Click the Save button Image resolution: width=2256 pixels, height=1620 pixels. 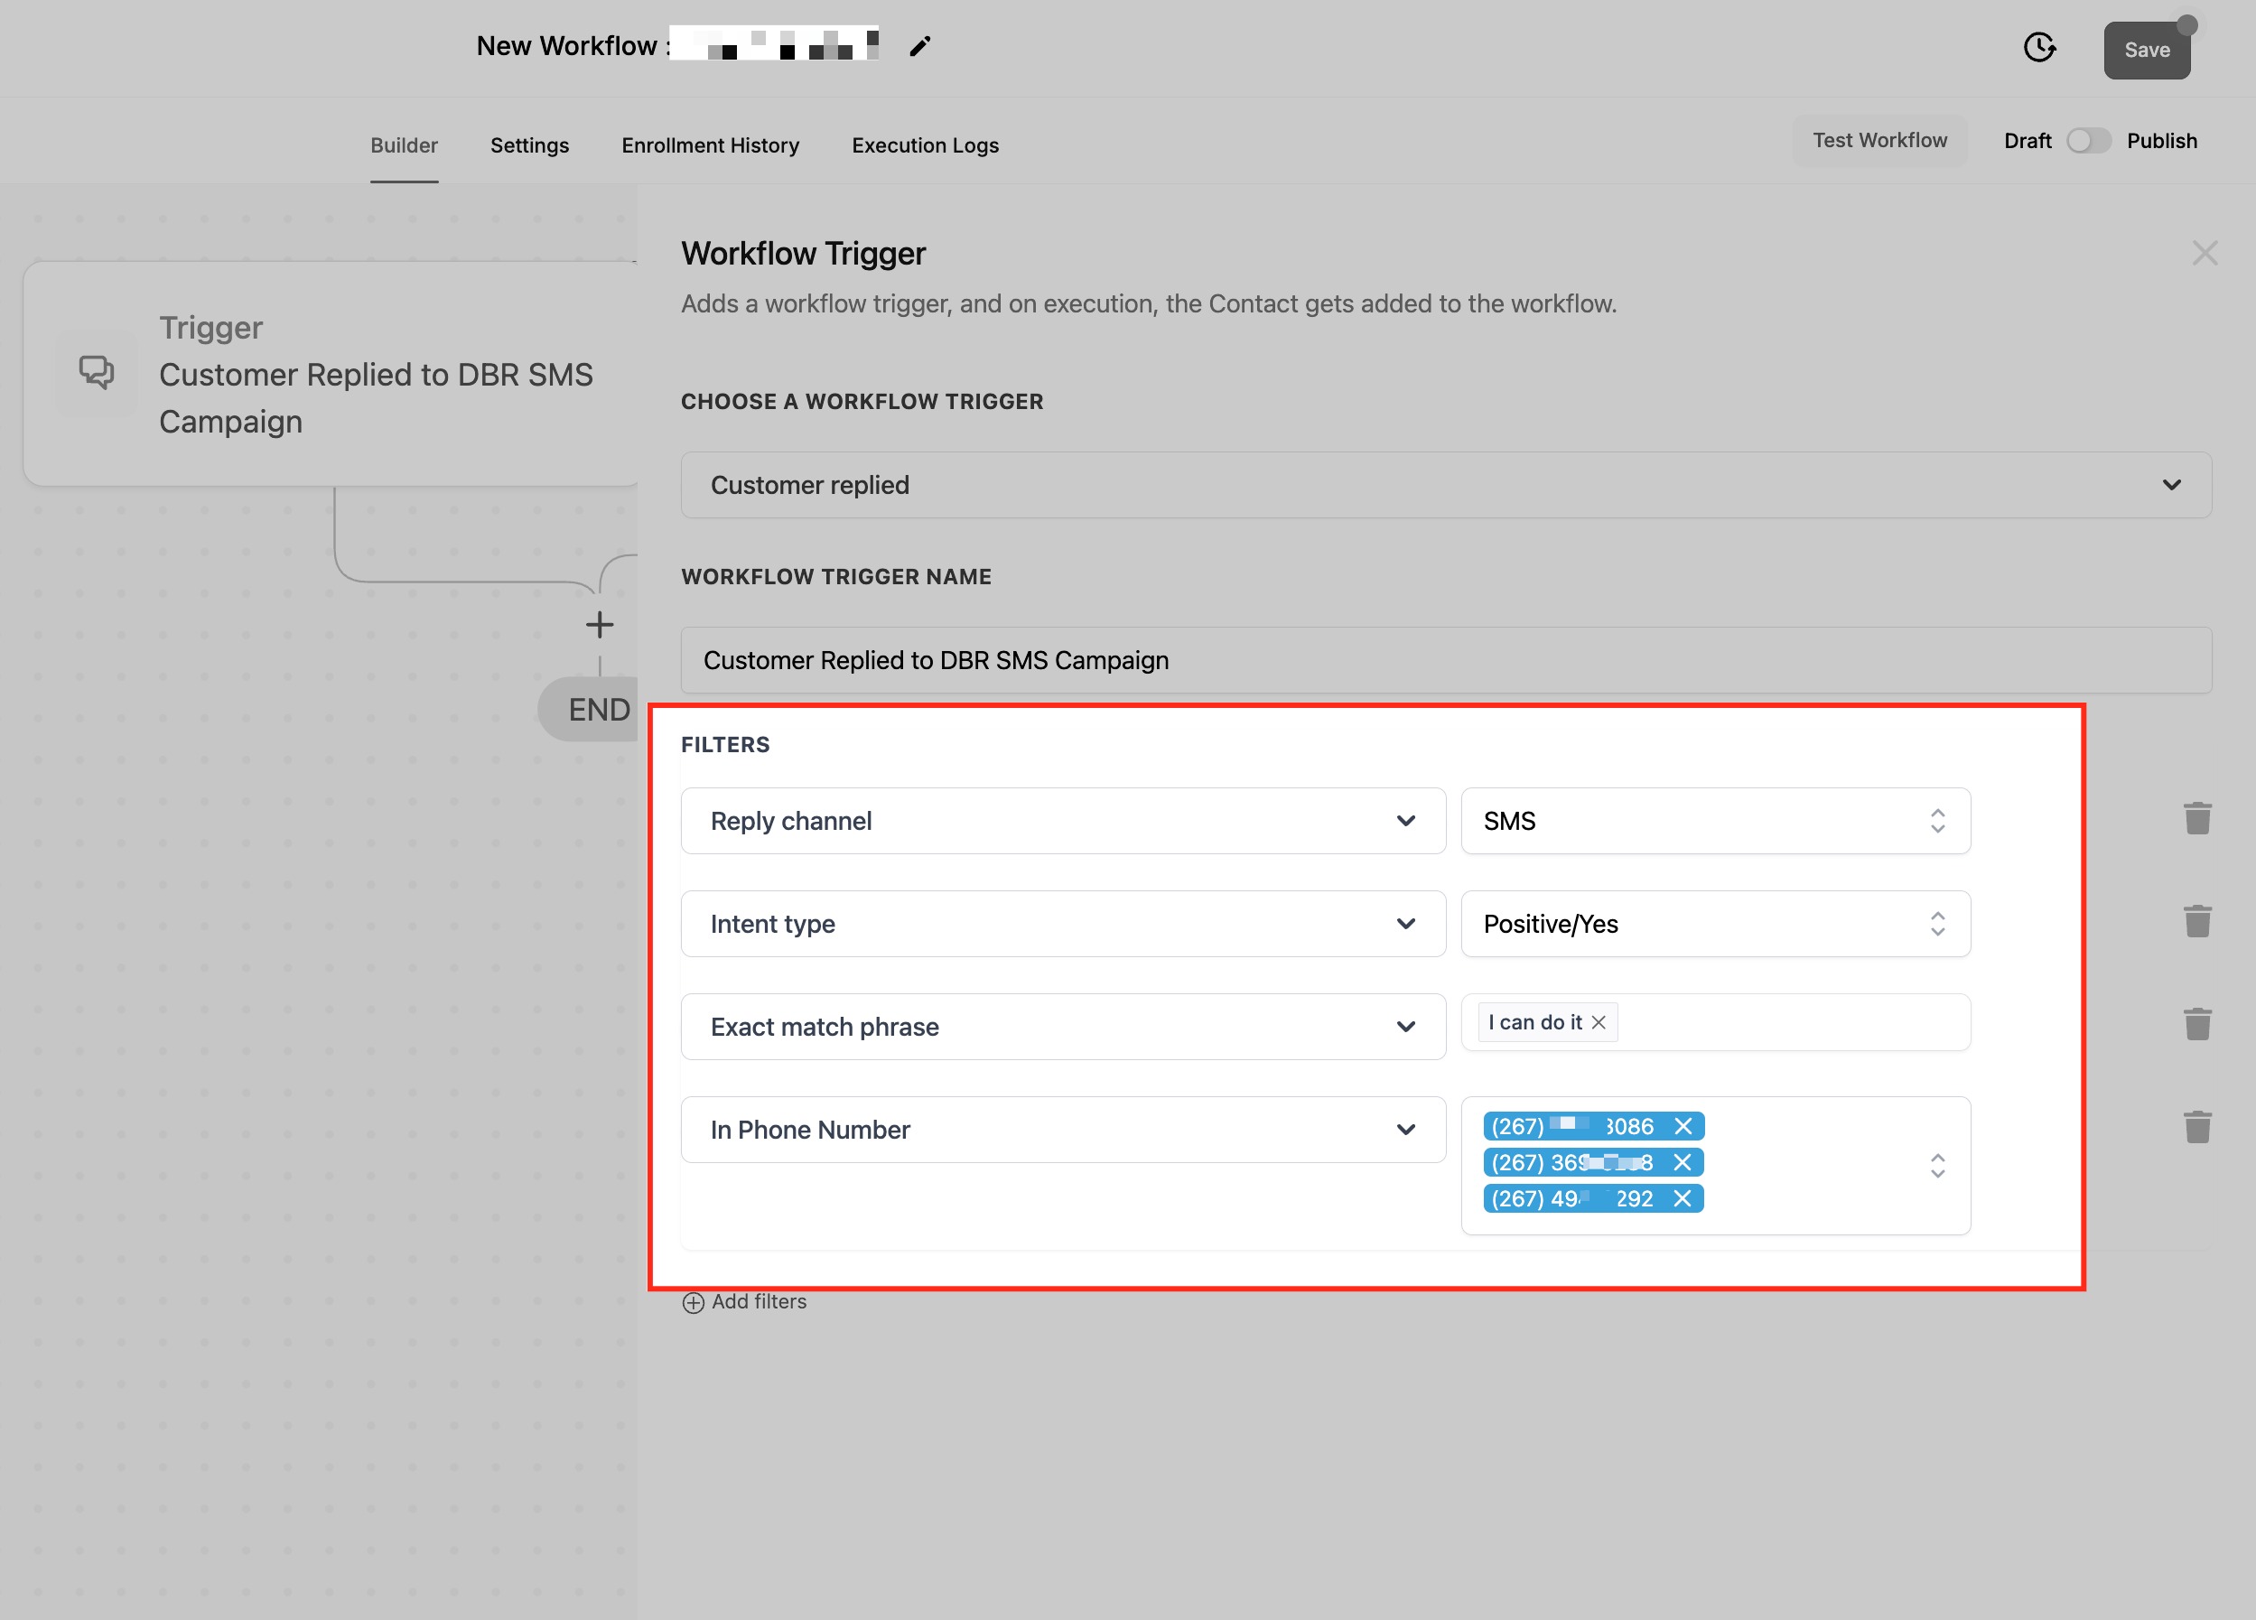pyautogui.click(x=2146, y=50)
